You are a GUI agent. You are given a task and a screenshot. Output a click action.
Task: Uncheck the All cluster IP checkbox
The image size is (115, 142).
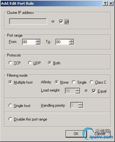61,21
